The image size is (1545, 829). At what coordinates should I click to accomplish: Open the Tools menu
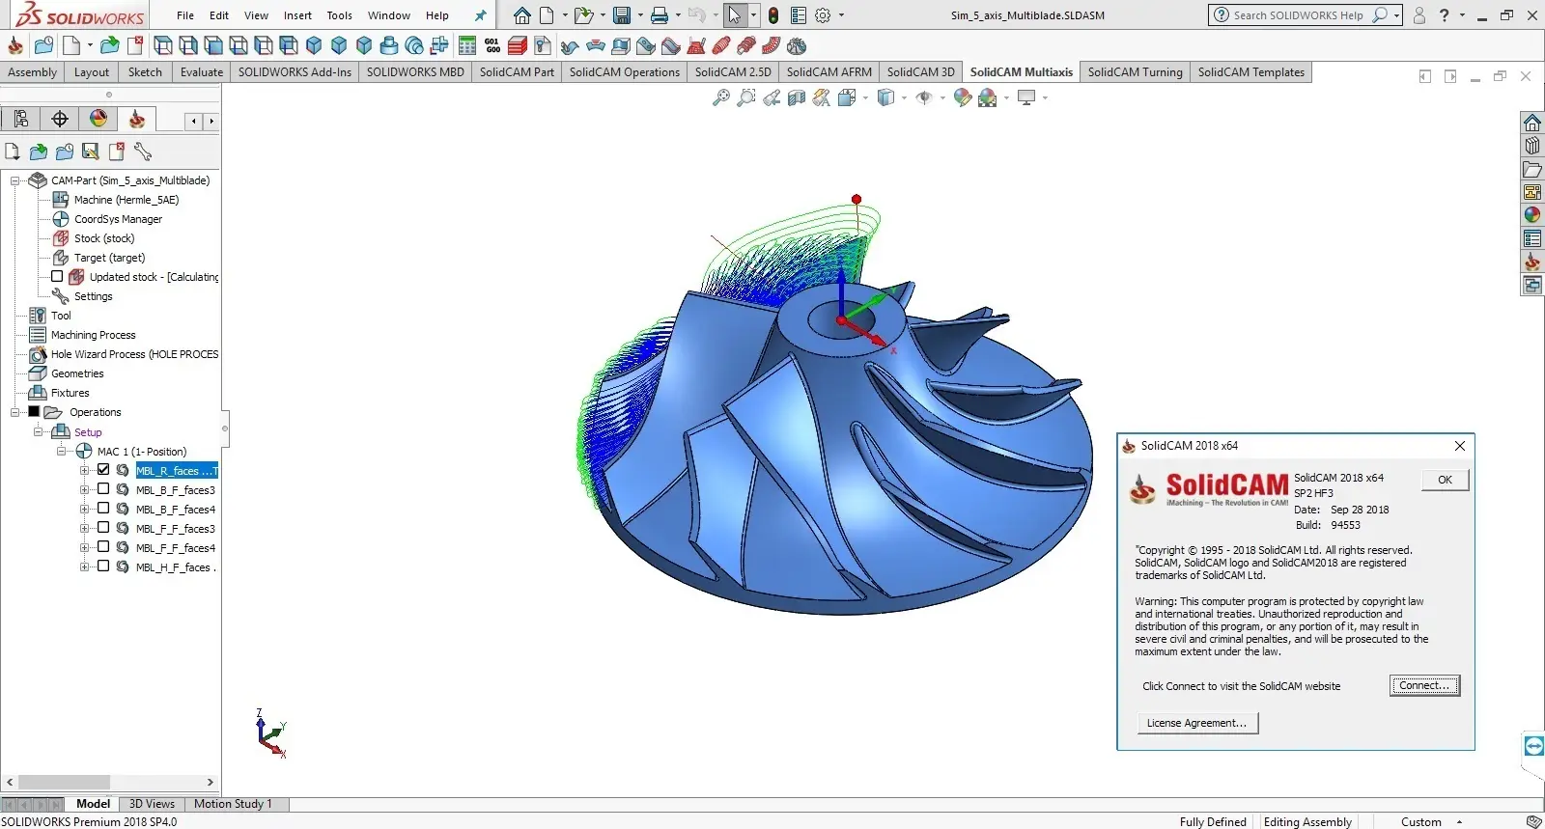coord(339,15)
